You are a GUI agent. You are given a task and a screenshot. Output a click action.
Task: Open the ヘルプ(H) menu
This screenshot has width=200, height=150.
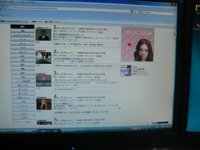[x=31, y=2]
